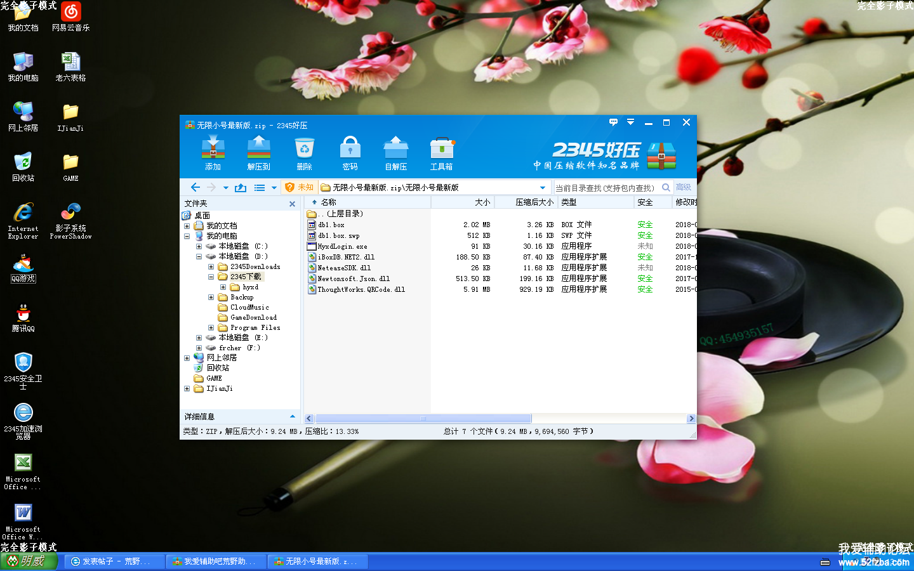The image size is (914, 571).
Task: Expand the hyxd folder node
Action: [223, 287]
